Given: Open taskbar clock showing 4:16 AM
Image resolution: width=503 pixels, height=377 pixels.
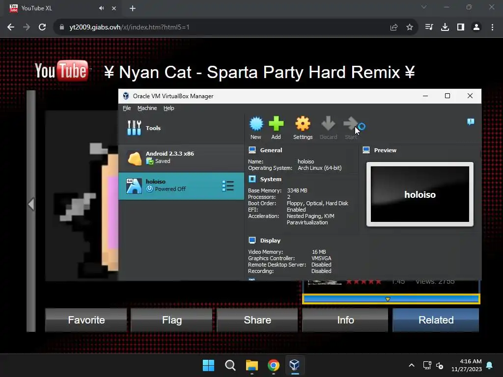Looking at the screenshot, I should (467, 365).
